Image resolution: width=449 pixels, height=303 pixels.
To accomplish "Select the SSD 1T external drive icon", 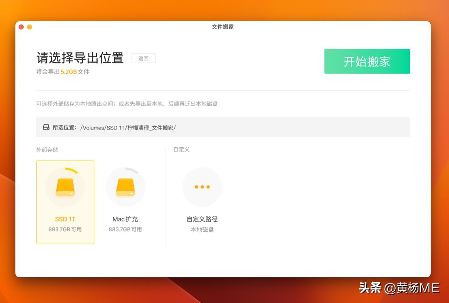I will point(65,186).
